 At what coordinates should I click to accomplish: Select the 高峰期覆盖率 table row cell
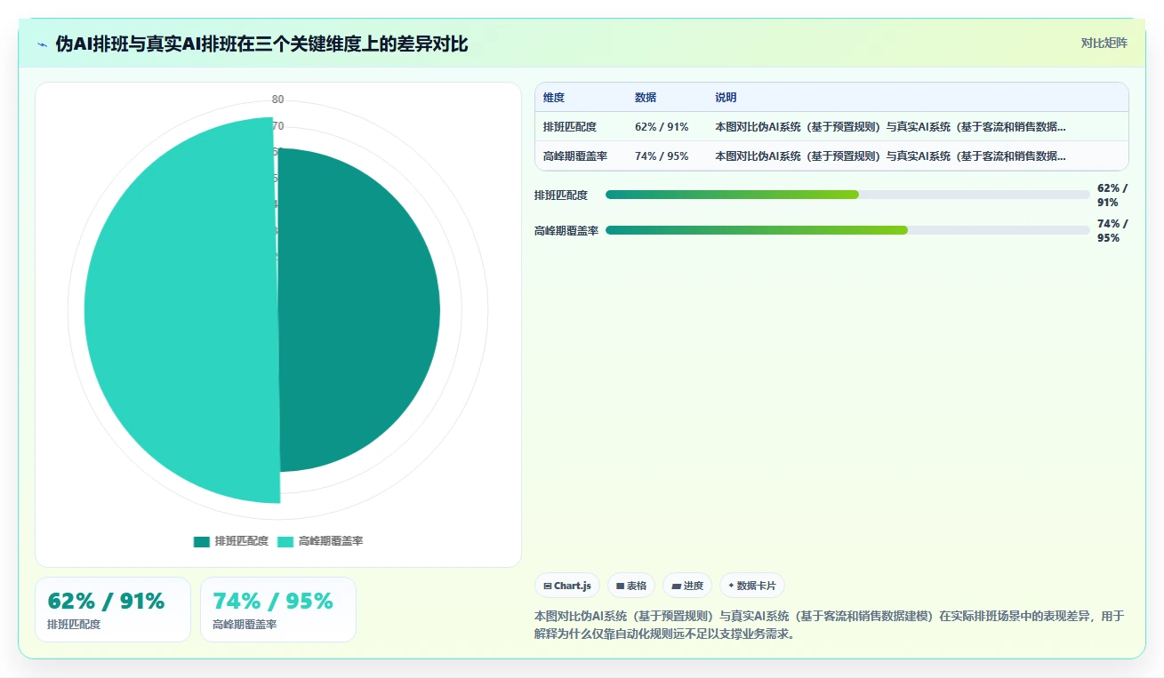pos(575,156)
